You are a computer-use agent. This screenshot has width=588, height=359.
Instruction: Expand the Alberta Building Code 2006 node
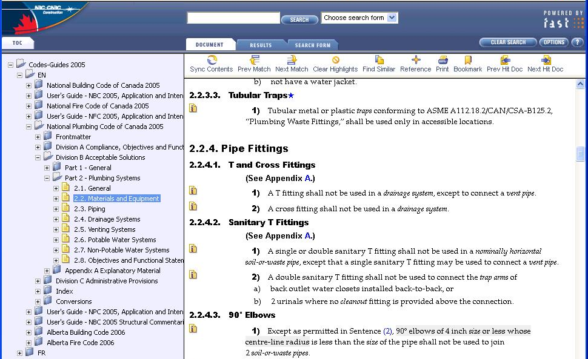(28, 332)
